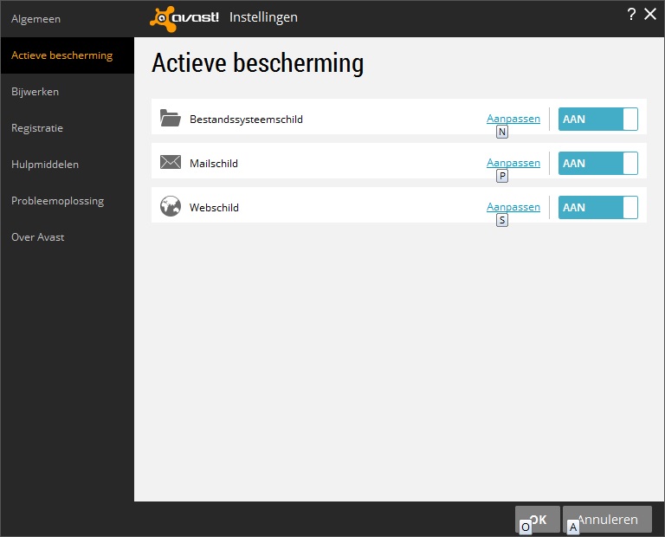This screenshot has height=537, width=665.
Task: Click the Actieve bescherming page heading
Action: pos(257,63)
